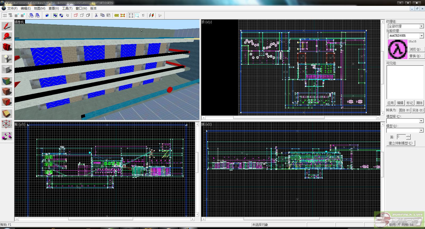Expand the model library (模型库) dropdown
425x229 pixels.
click(421, 121)
